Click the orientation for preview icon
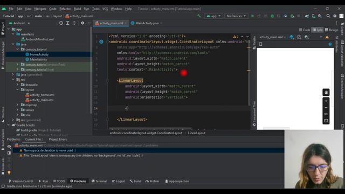 pyautogui.click(x=299, y=37)
